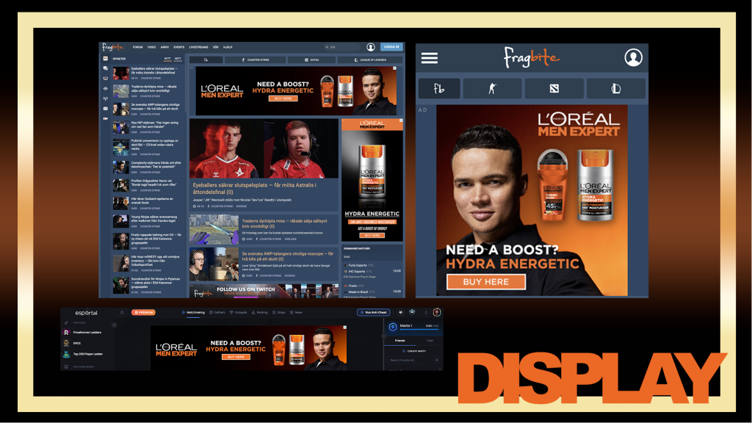This screenshot has width=752, height=423.
Task: Switch to esportal Gathers tab
Action: point(217,313)
